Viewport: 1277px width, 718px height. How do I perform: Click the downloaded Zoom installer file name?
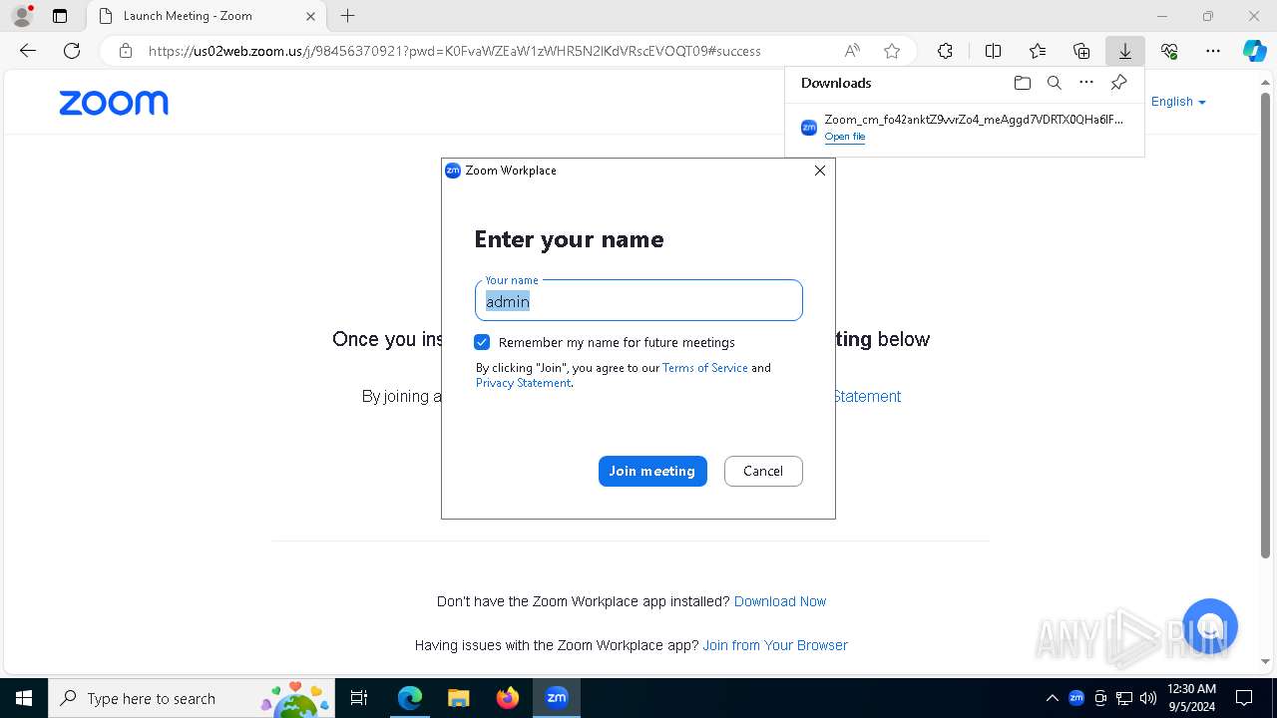point(974,120)
